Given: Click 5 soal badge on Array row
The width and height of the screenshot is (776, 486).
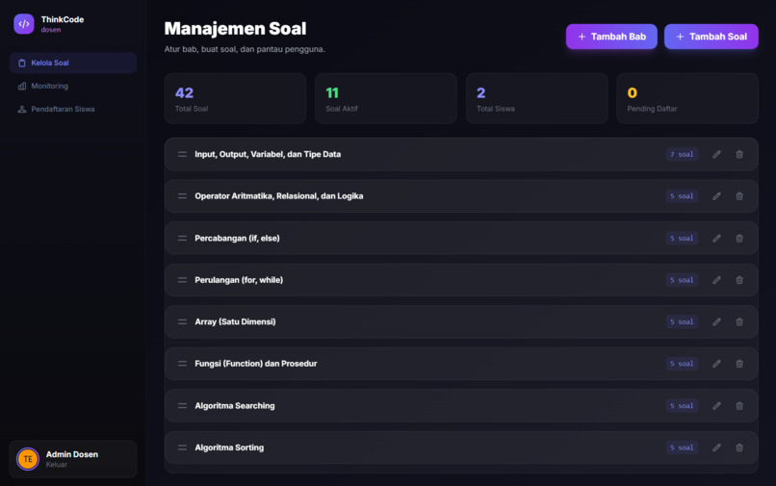Looking at the screenshot, I should pyautogui.click(x=682, y=321).
